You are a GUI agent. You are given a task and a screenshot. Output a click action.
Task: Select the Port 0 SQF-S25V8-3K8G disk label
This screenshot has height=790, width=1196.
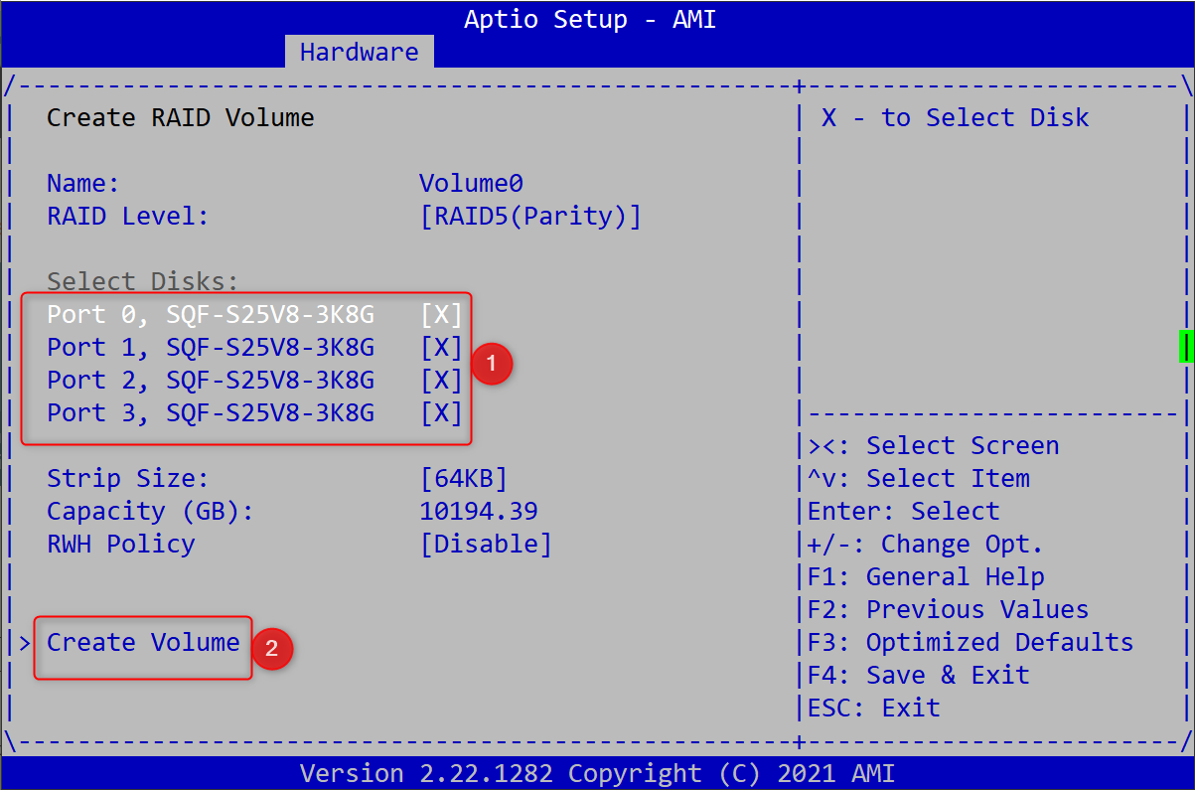coord(211,315)
